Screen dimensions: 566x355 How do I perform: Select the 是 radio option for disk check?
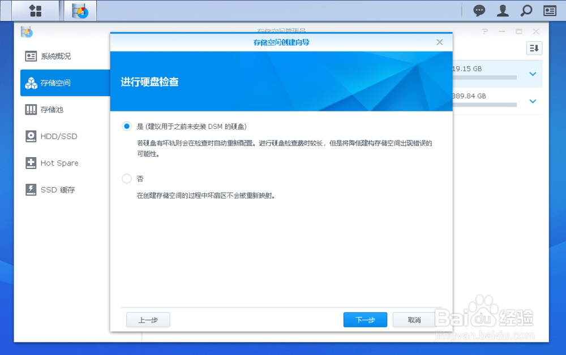pyautogui.click(x=127, y=127)
